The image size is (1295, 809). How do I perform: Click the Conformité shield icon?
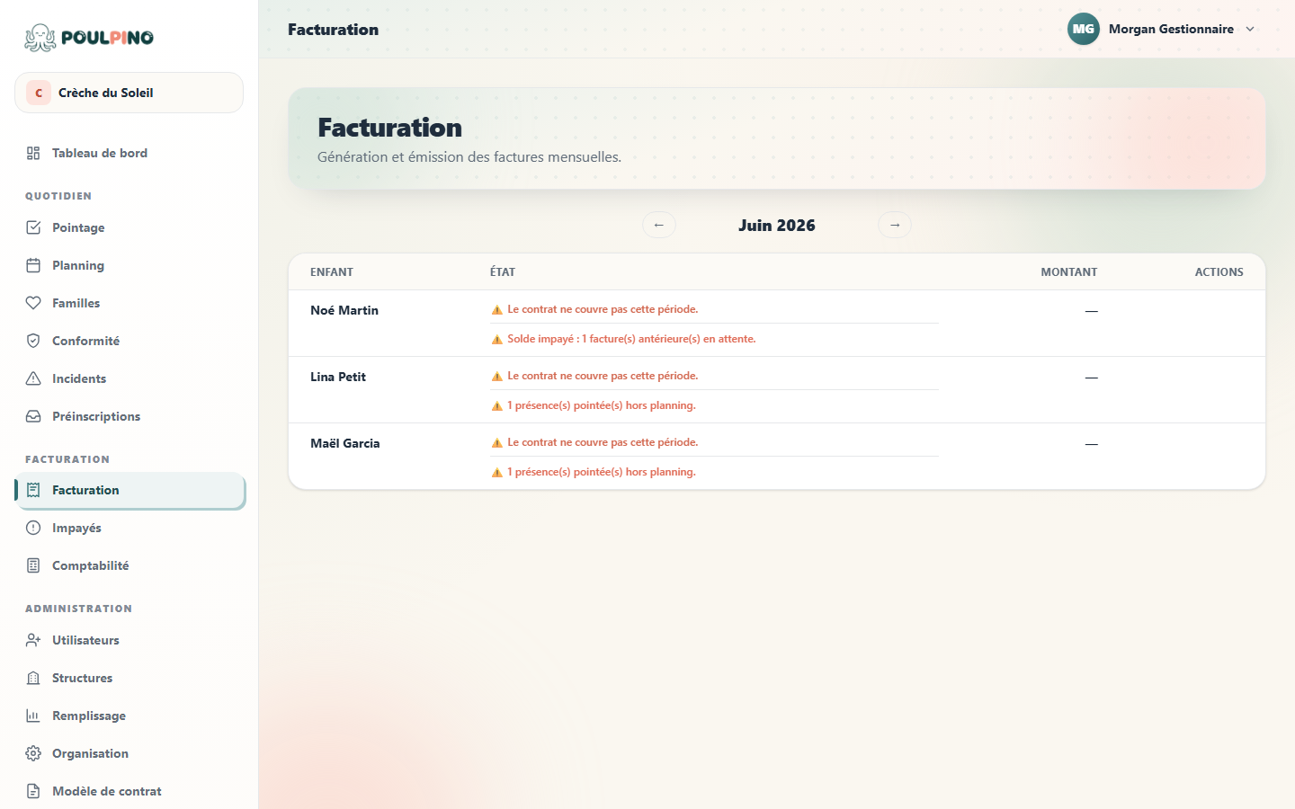pos(33,341)
